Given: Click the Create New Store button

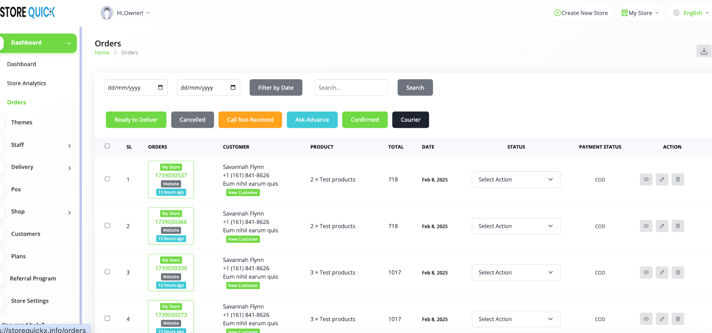Looking at the screenshot, I should tap(581, 13).
